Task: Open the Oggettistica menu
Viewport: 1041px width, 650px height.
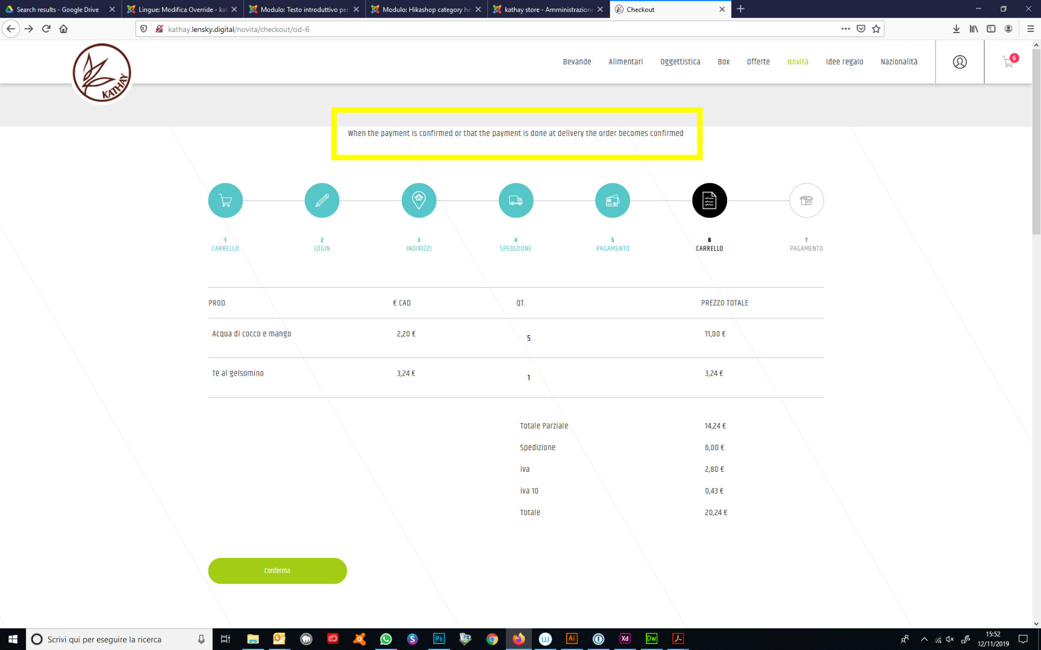Action: 680,62
